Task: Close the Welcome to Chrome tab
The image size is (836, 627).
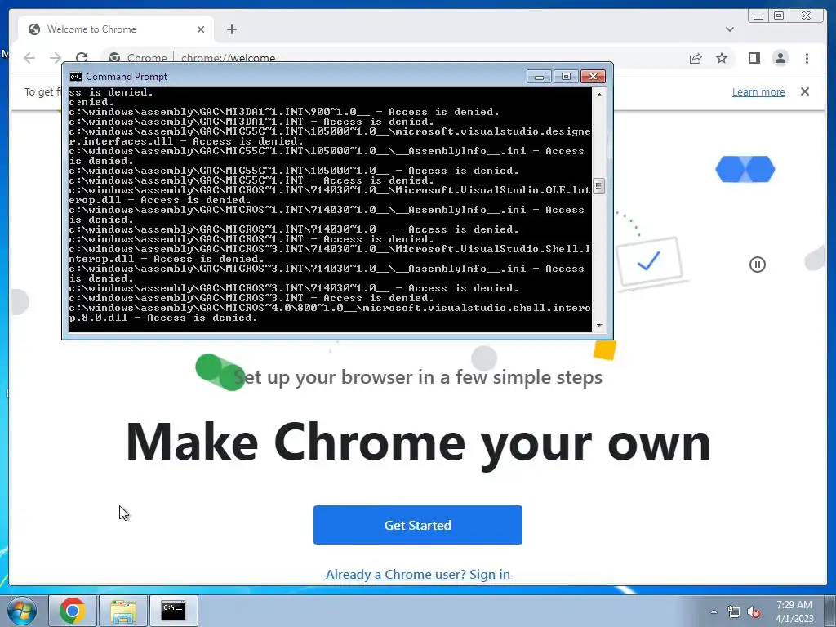Action: click(x=201, y=29)
